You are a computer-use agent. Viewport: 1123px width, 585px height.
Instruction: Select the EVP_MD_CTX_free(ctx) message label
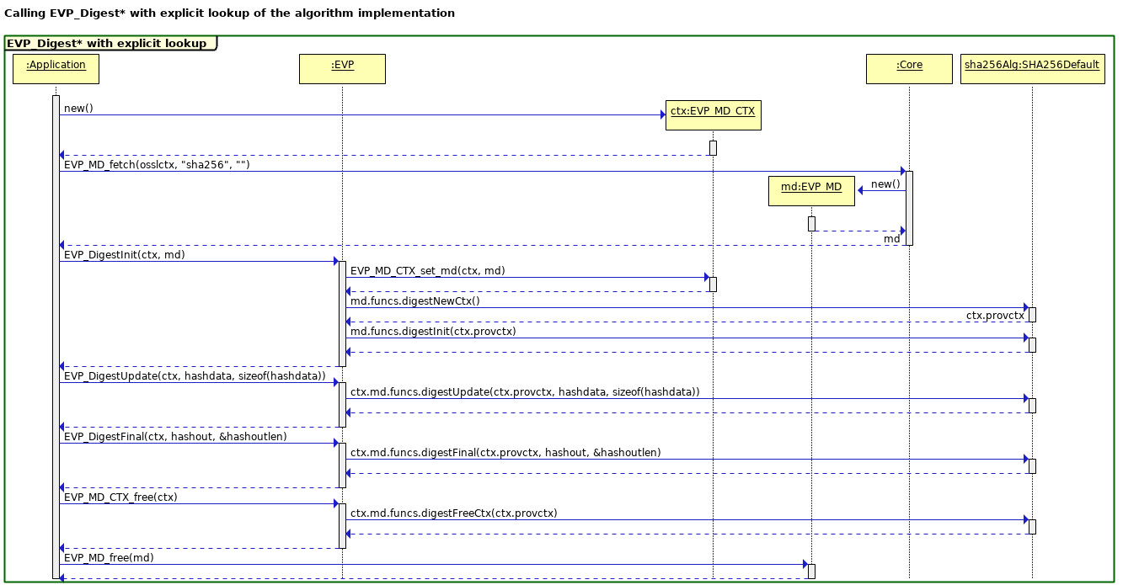coord(120,497)
